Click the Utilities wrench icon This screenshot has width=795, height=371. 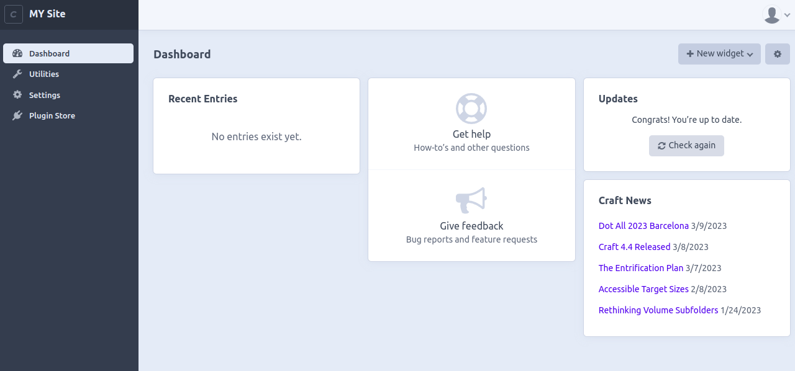coord(17,74)
